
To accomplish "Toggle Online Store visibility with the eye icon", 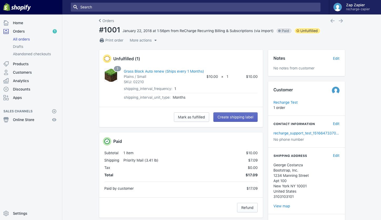I will (54, 120).
